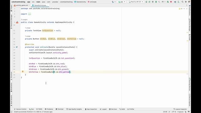Click the Search Everywhere magnifier icon
The image size is (201, 113).
coord(182,2)
